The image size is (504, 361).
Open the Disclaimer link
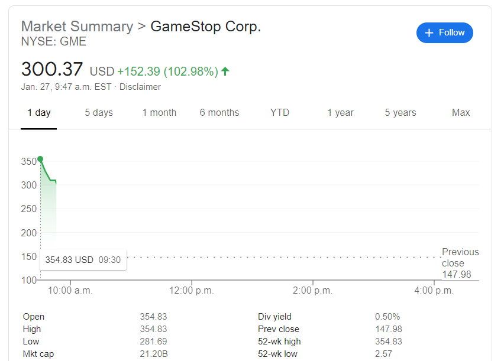click(x=140, y=87)
